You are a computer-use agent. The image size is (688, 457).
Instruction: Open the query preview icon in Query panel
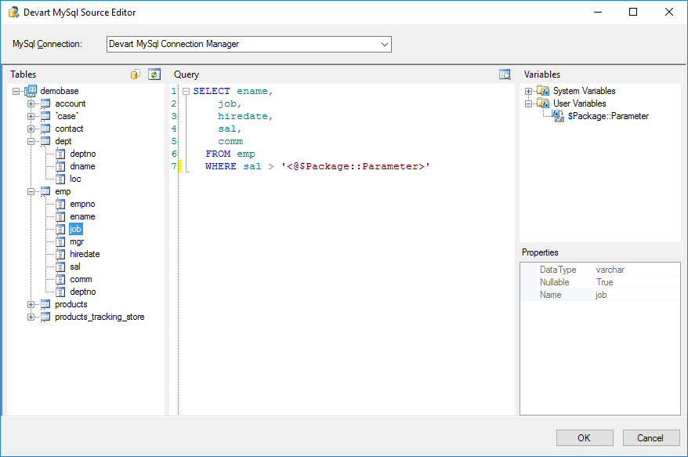(505, 74)
